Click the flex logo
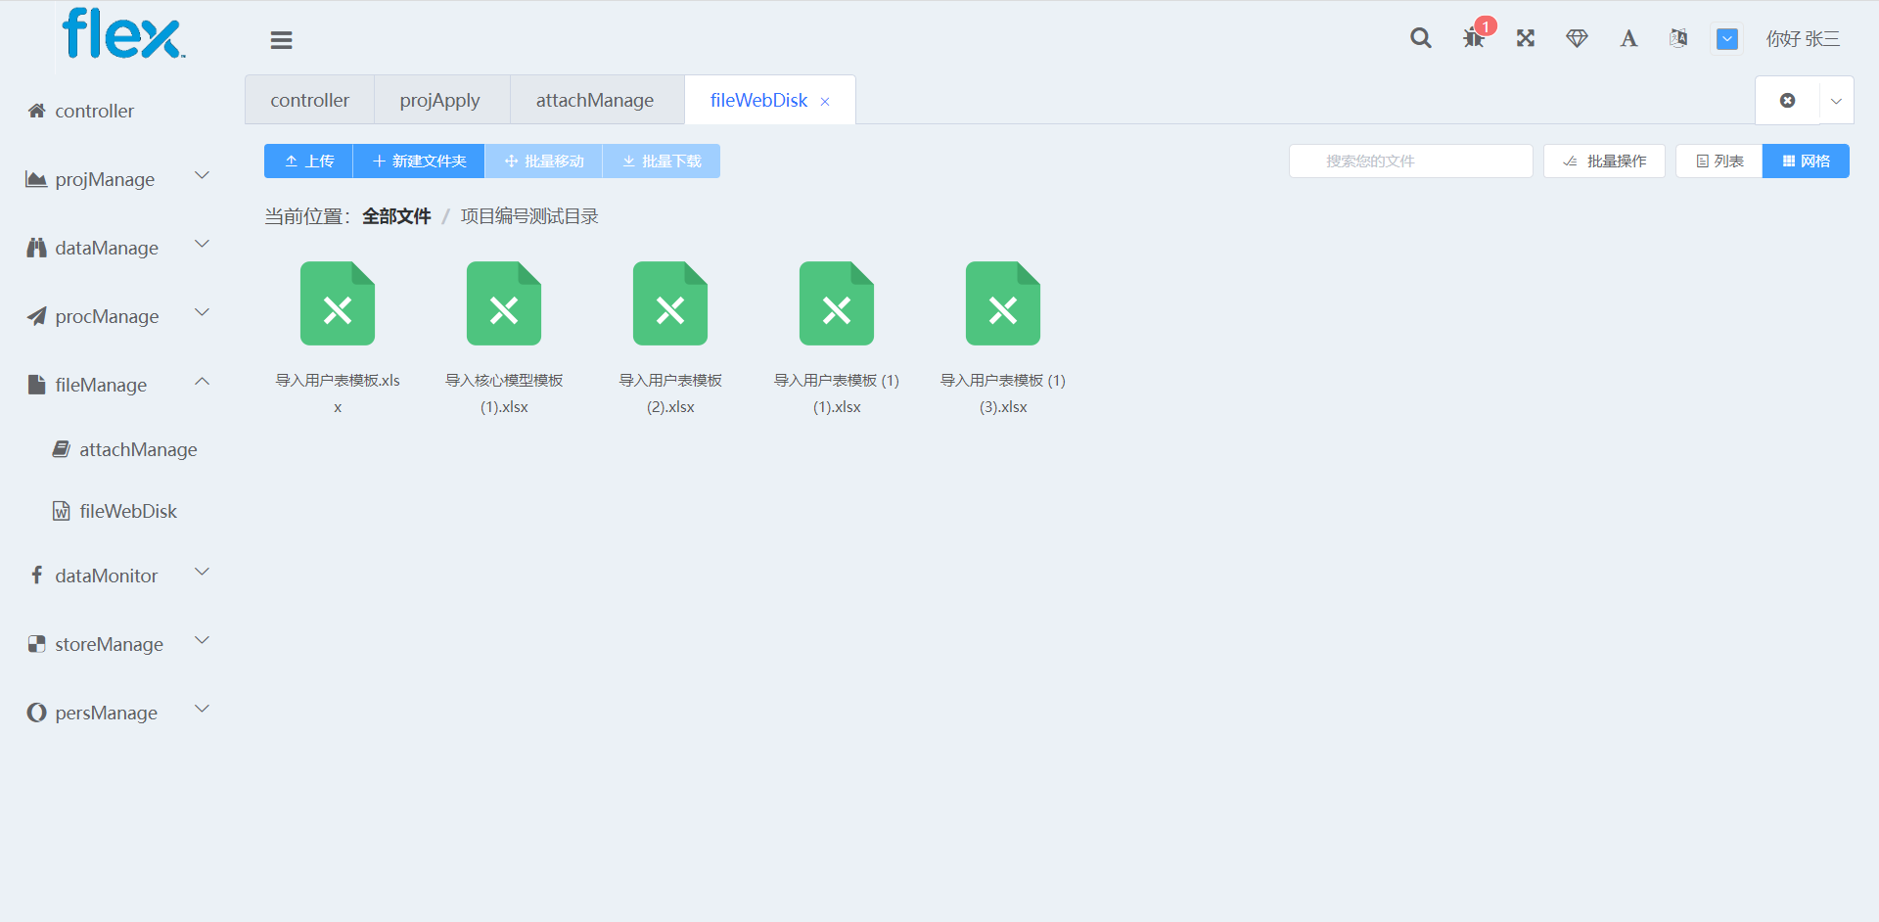The width and height of the screenshot is (1879, 922). pos(122,34)
